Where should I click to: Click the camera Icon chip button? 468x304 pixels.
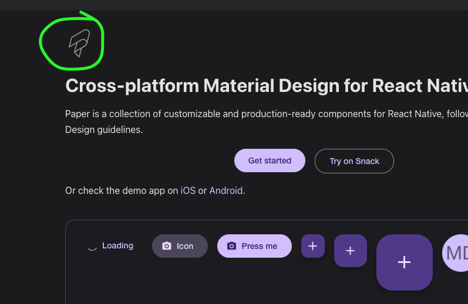180,246
